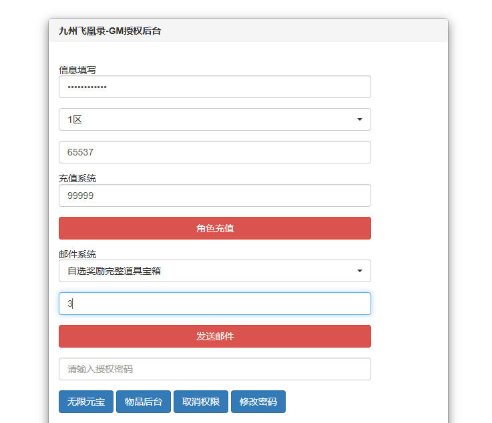Open 物品后台 via its blue button
The width and height of the screenshot is (492, 423).
point(144,402)
